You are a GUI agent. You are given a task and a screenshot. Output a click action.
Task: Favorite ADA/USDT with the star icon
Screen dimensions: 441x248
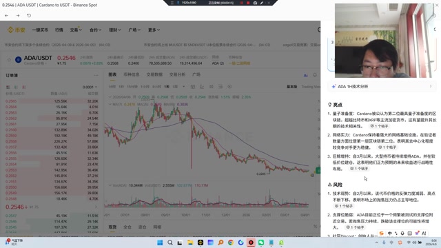click(9, 60)
